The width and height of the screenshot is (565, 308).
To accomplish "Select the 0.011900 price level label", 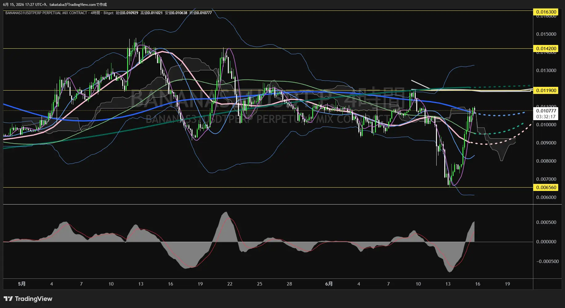I will pos(546,91).
